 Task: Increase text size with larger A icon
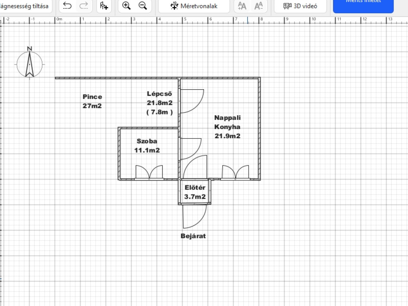[242, 6]
